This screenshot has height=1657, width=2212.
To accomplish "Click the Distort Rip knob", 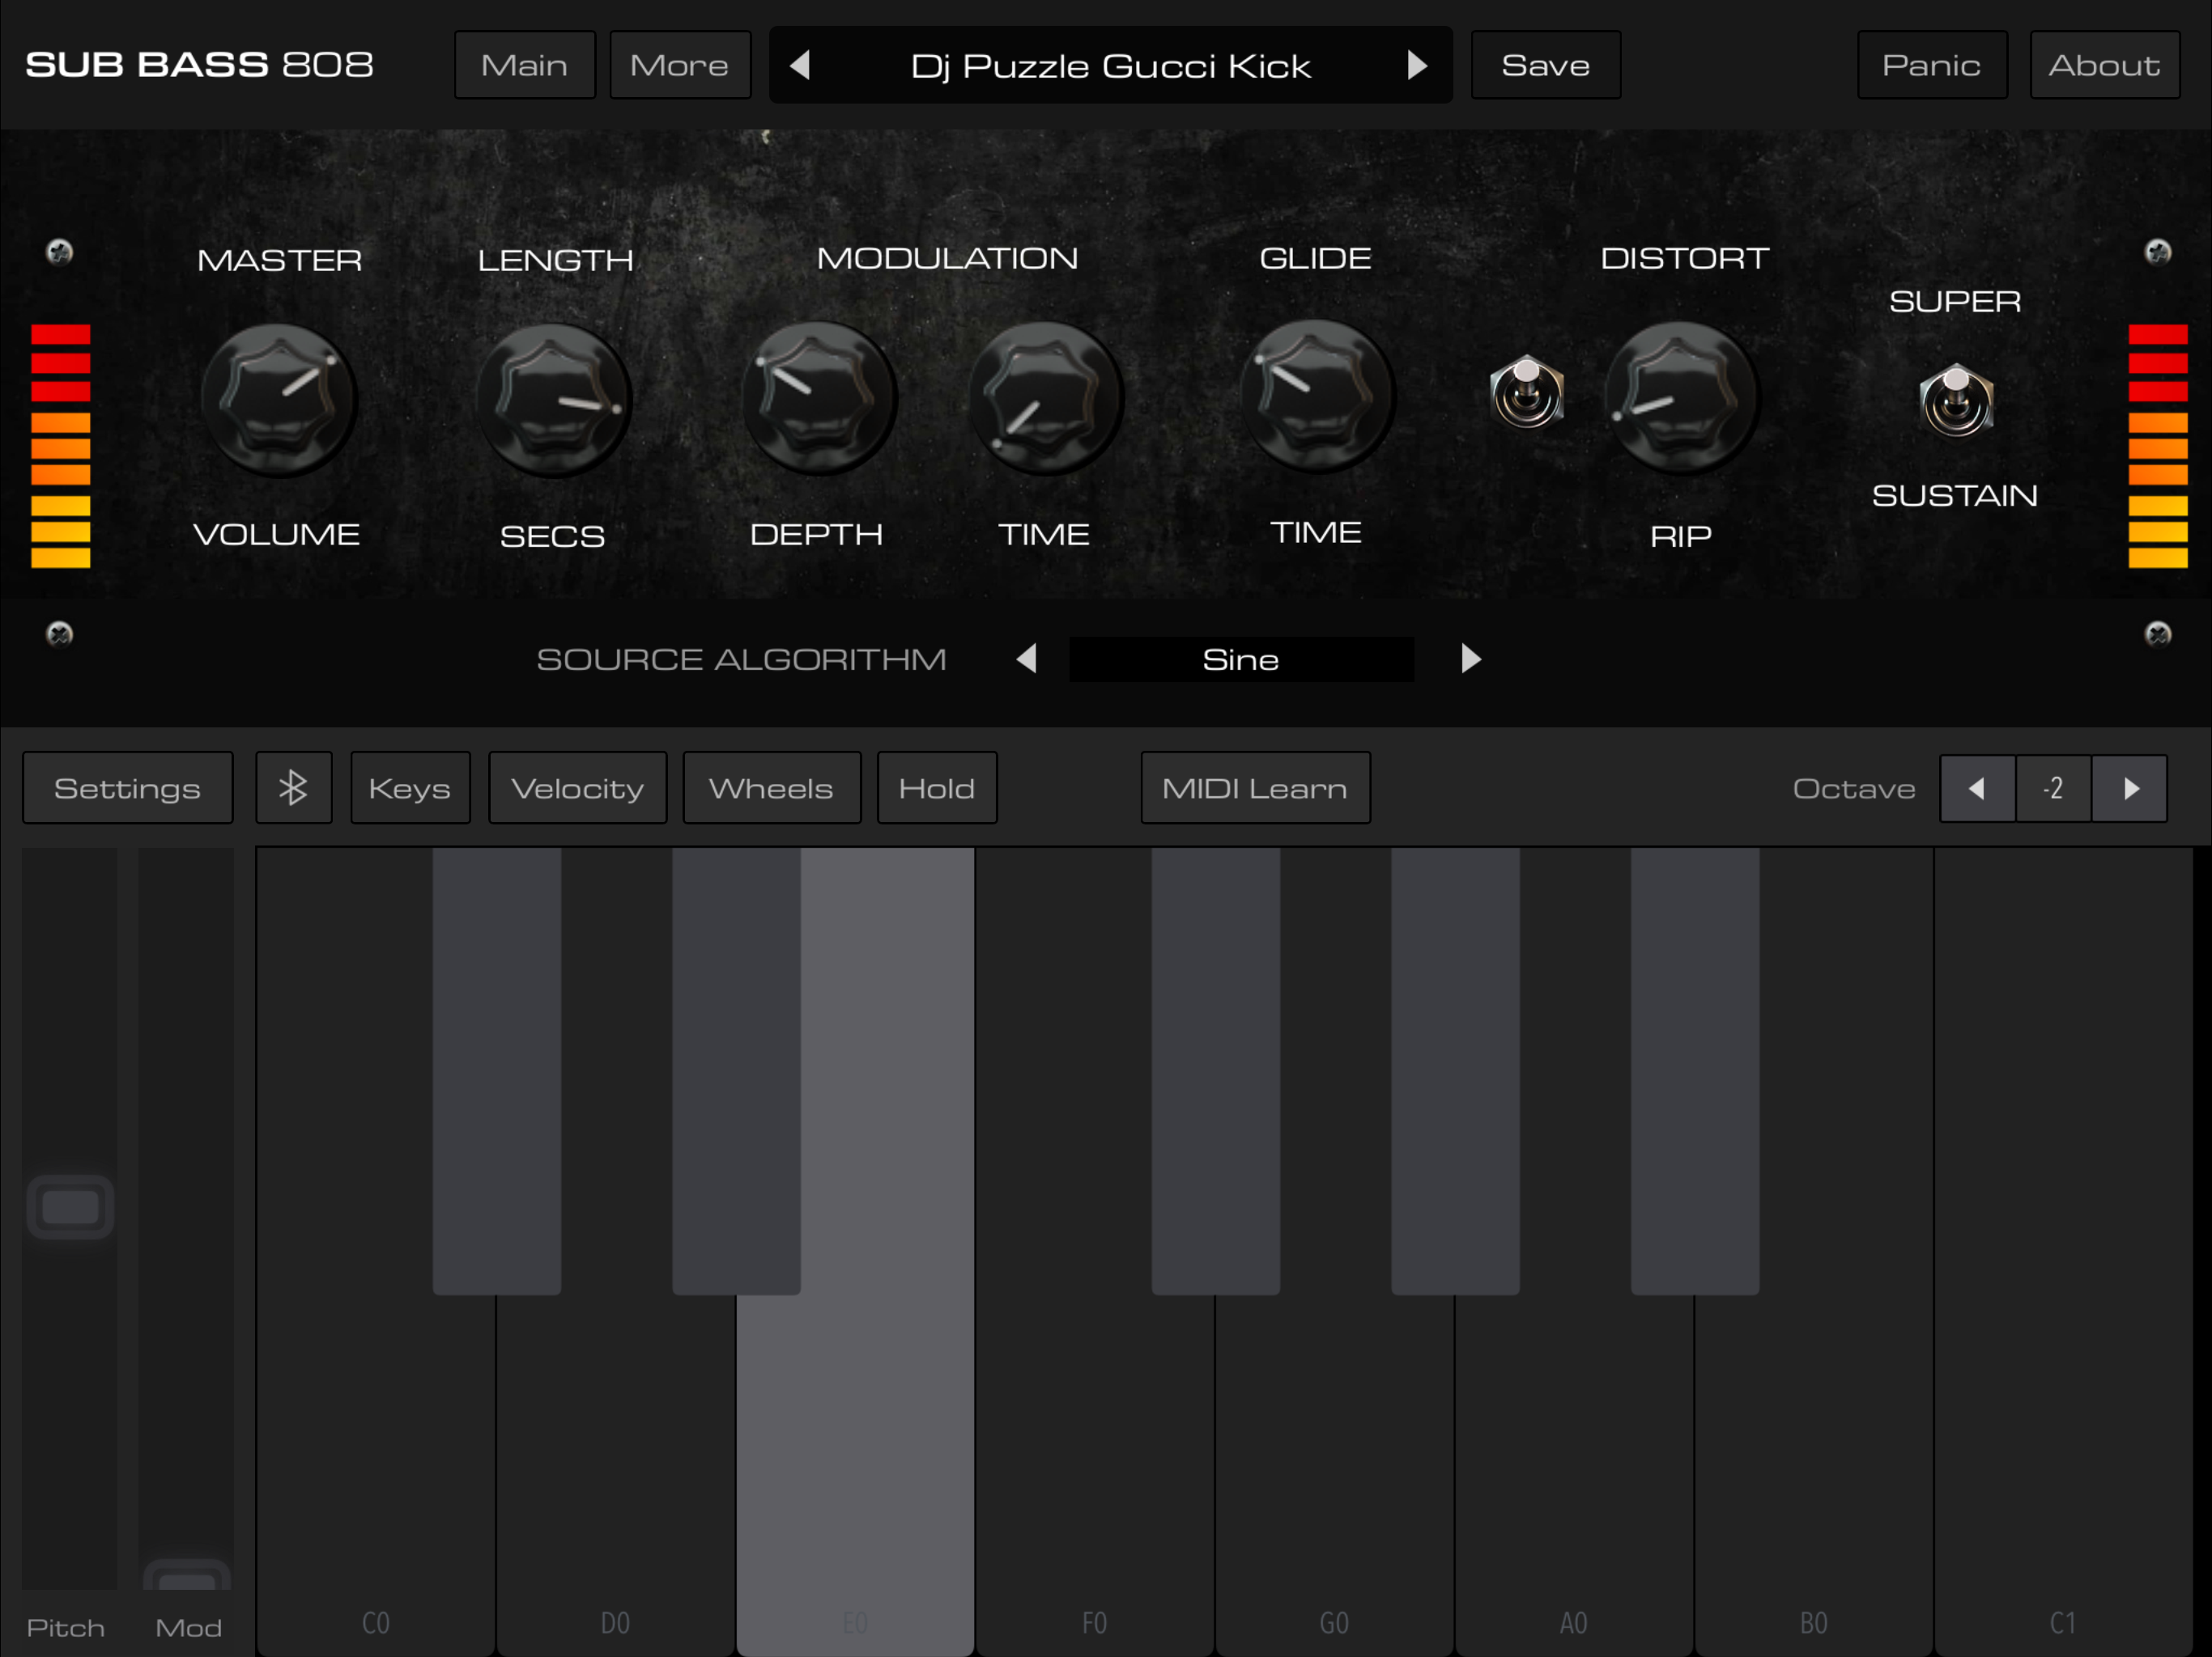I will (x=1680, y=396).
